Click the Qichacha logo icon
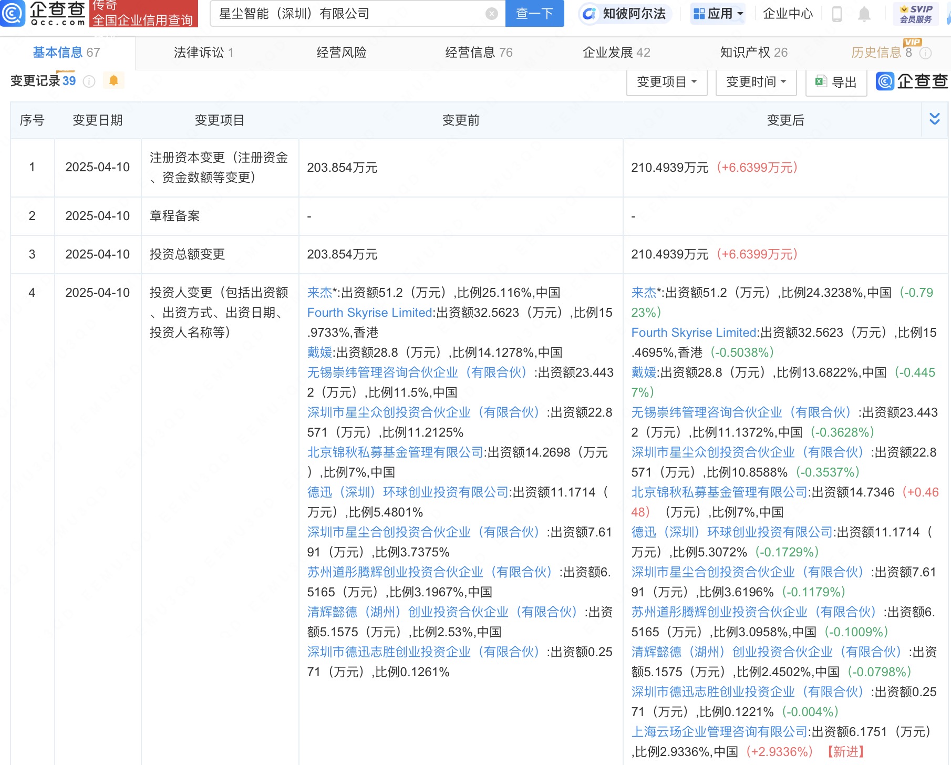951x765 pixels. pyautogui.click(x=13, y=13)
